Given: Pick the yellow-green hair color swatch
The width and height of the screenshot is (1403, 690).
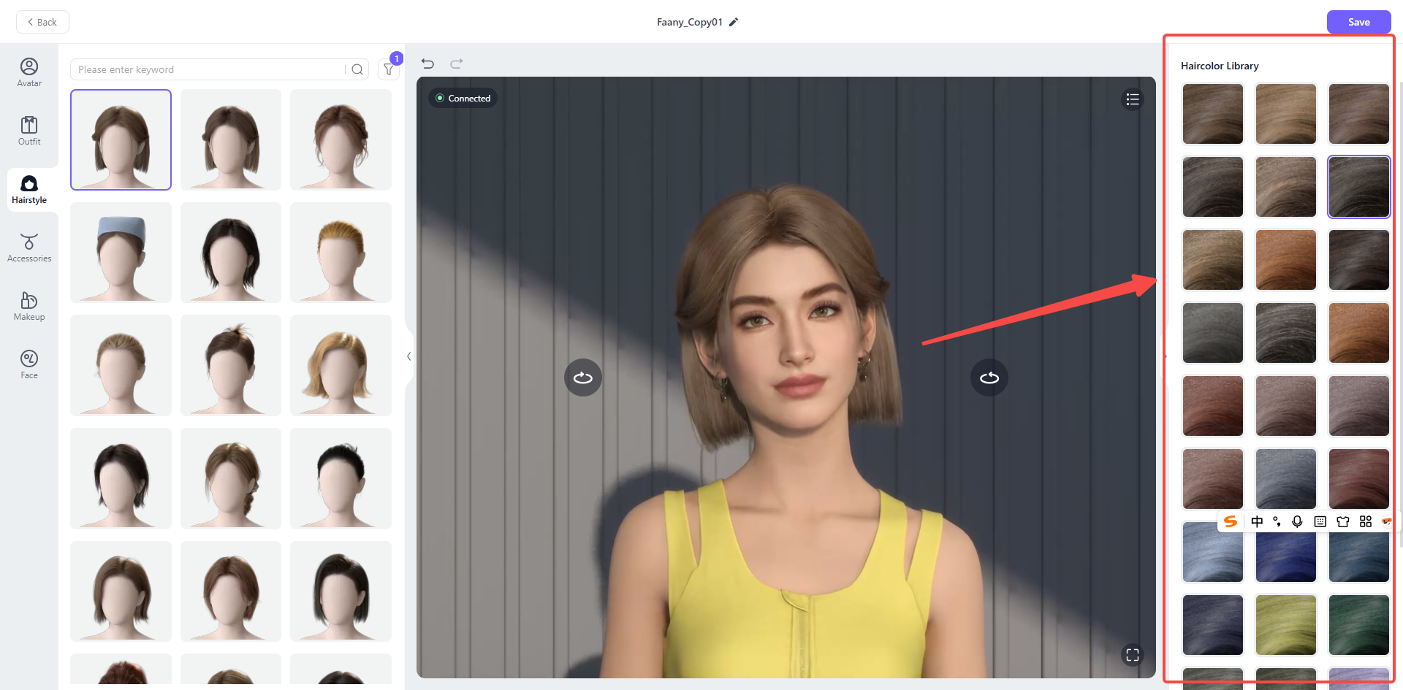Looking at the screenshot, I should [1286, 625].
